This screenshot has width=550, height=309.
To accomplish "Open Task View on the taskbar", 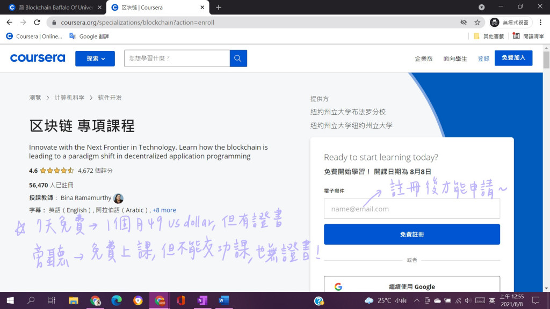I will (52, 300).
